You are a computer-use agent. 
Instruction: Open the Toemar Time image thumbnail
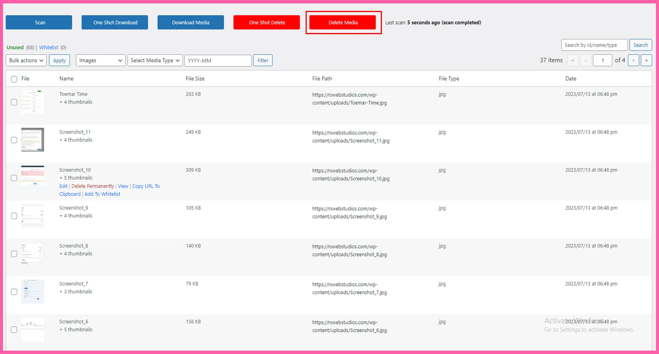[32, 102]
